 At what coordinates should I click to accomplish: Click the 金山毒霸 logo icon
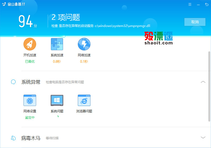tap(4, 4)
